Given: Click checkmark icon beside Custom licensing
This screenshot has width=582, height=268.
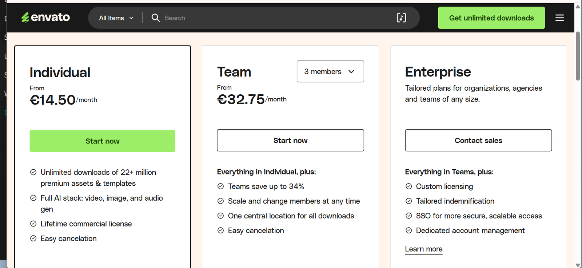Looking at the screenshot, I should pyautogui.click(x=408, y=186).
